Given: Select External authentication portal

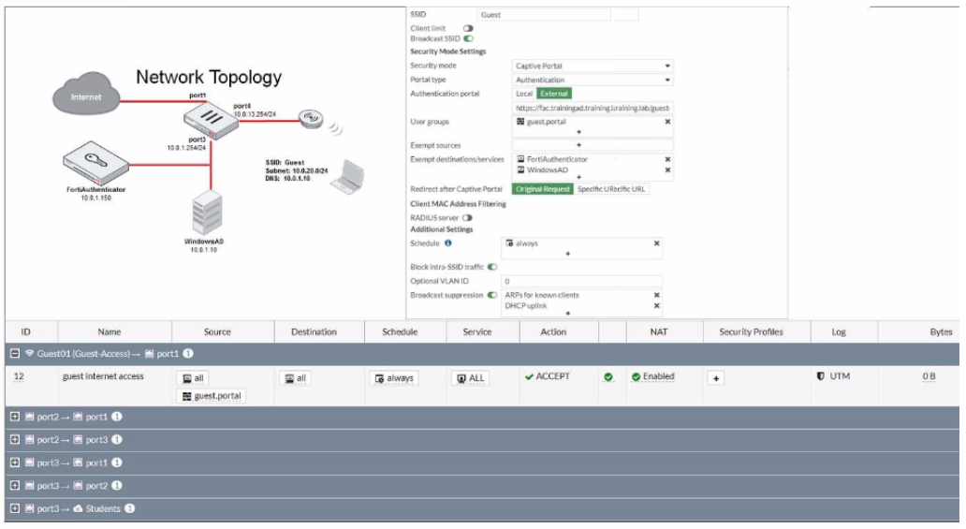Looking at the screenshot, I should click(554, 94).
